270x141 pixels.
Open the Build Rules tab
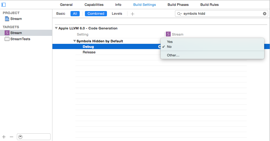(209, 5)
